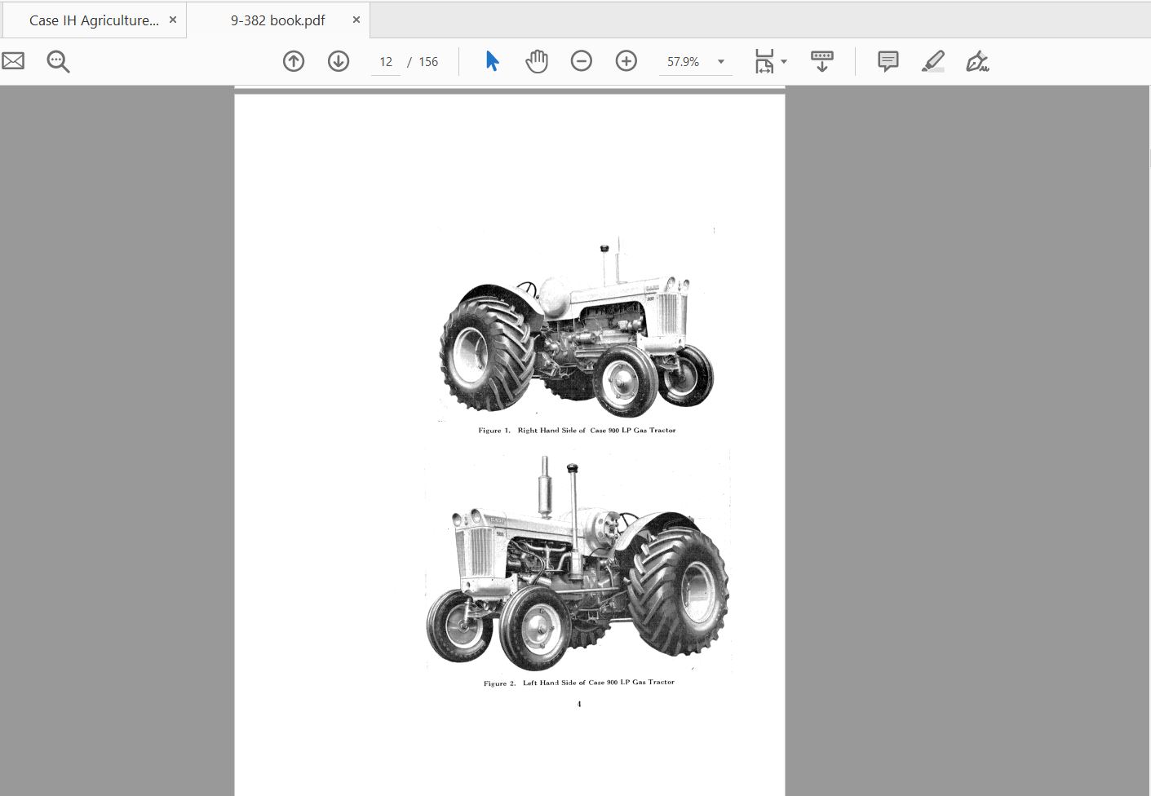Screen dimensions: 1151x796
Task: Go to previous page arrow
Action: coord(294,61)
